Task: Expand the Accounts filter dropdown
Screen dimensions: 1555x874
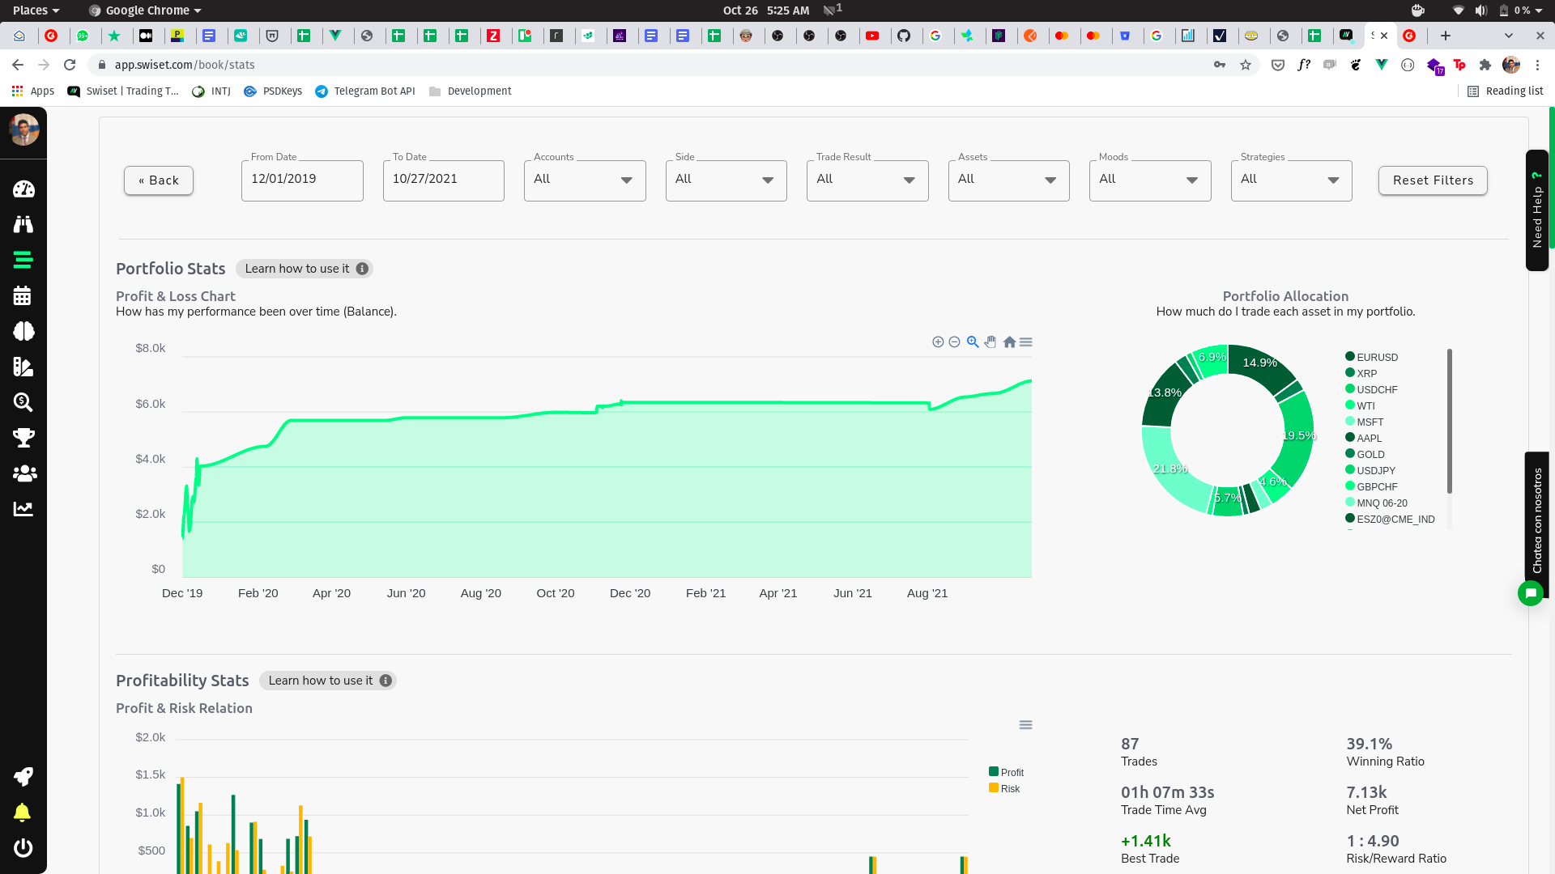Action: tap(585, 180)
